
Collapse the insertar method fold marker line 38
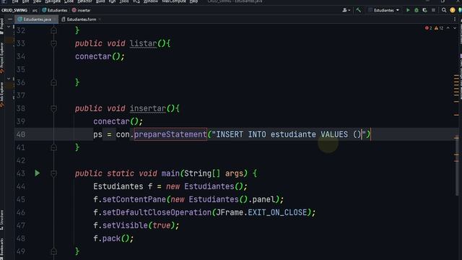(x=53, y=108)
